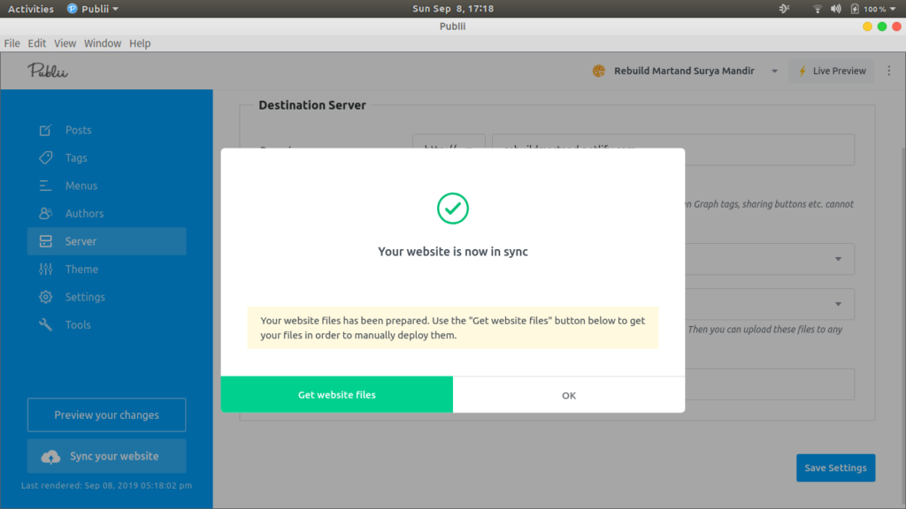The height and width of the screenshot is (509, 906).
Task: Open the Rebuild Martand Surya Mandir site selector
Action: tap(686, 71)
